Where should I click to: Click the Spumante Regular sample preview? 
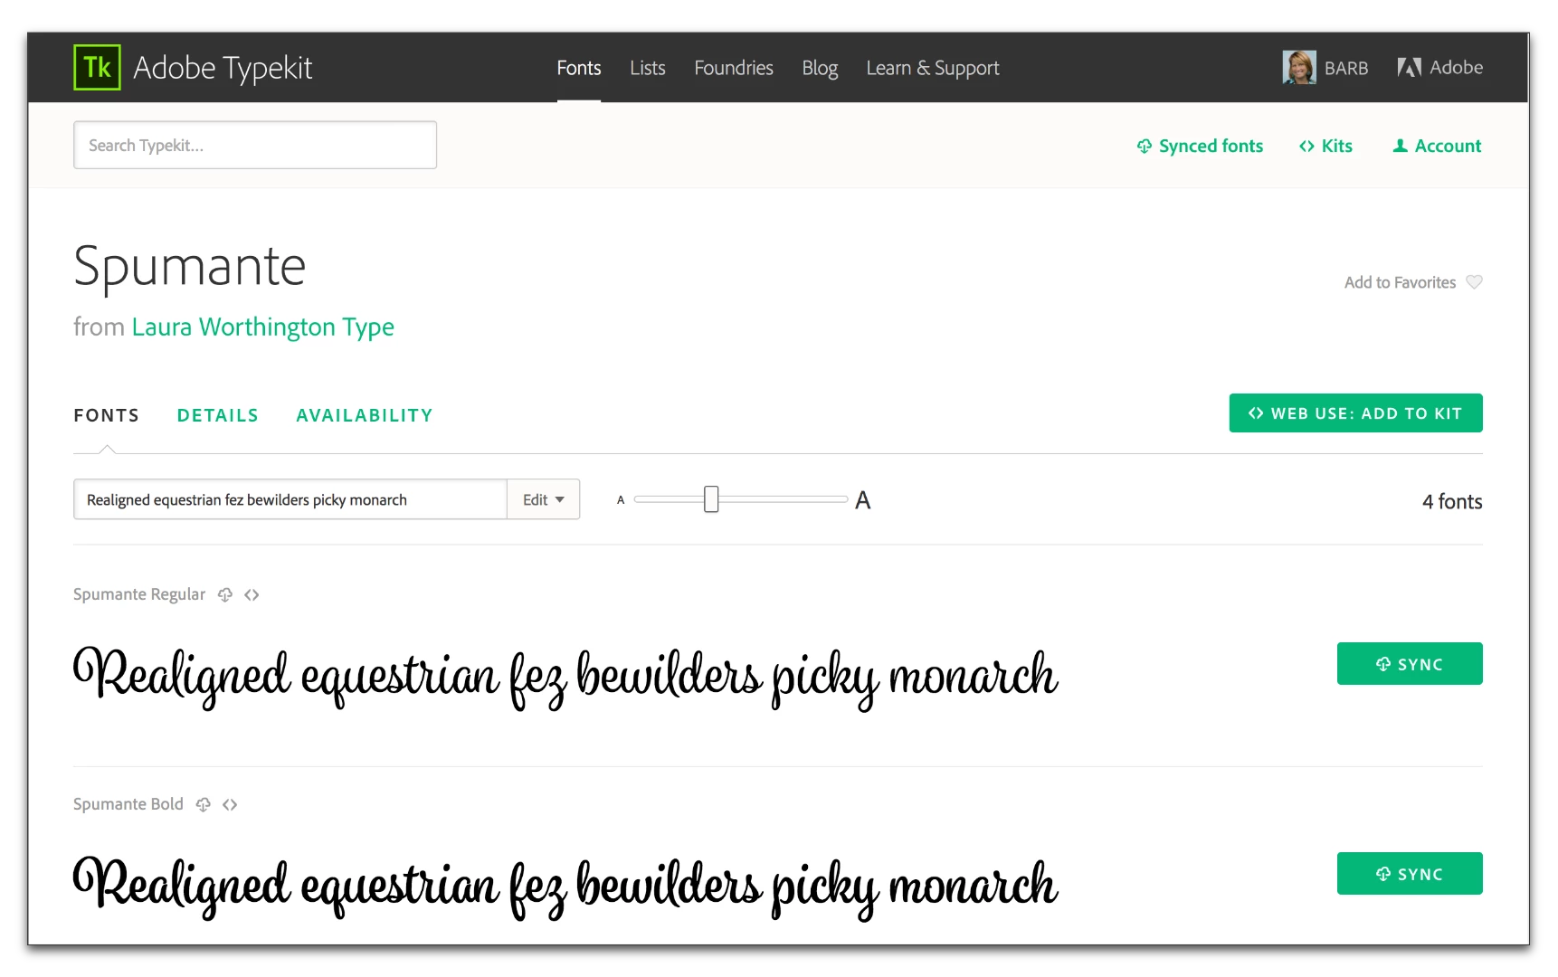tap(565, 678)
